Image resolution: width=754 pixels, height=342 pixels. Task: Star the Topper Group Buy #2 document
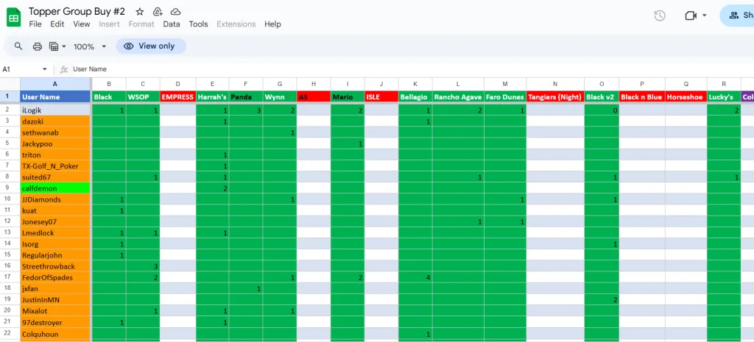[139, 12]
